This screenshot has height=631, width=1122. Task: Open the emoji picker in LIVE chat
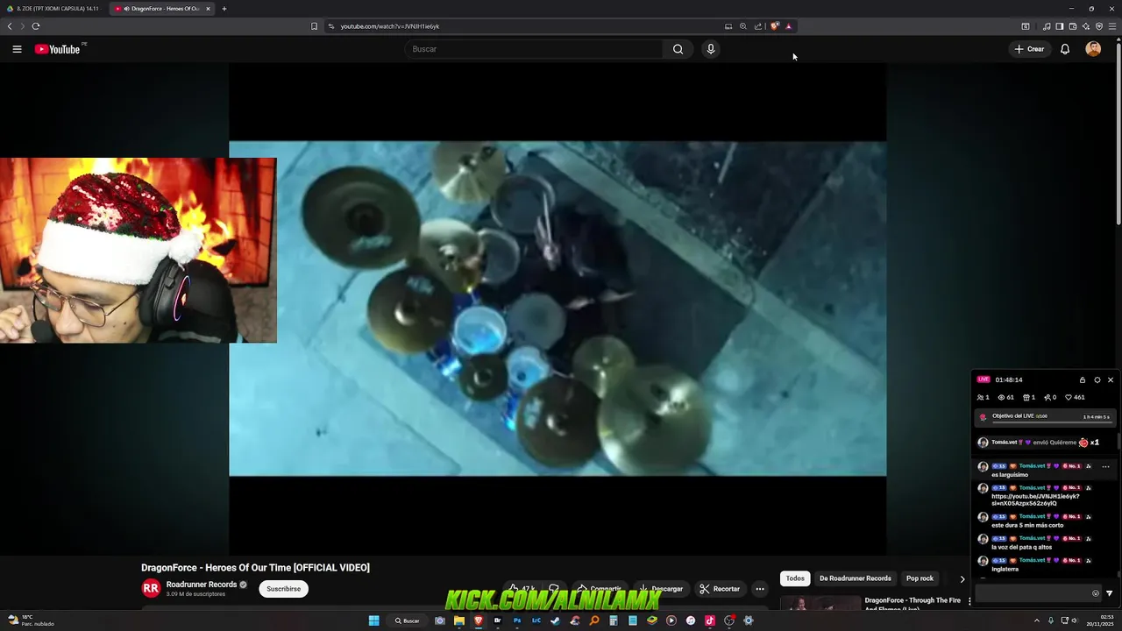coord(1095,593)
